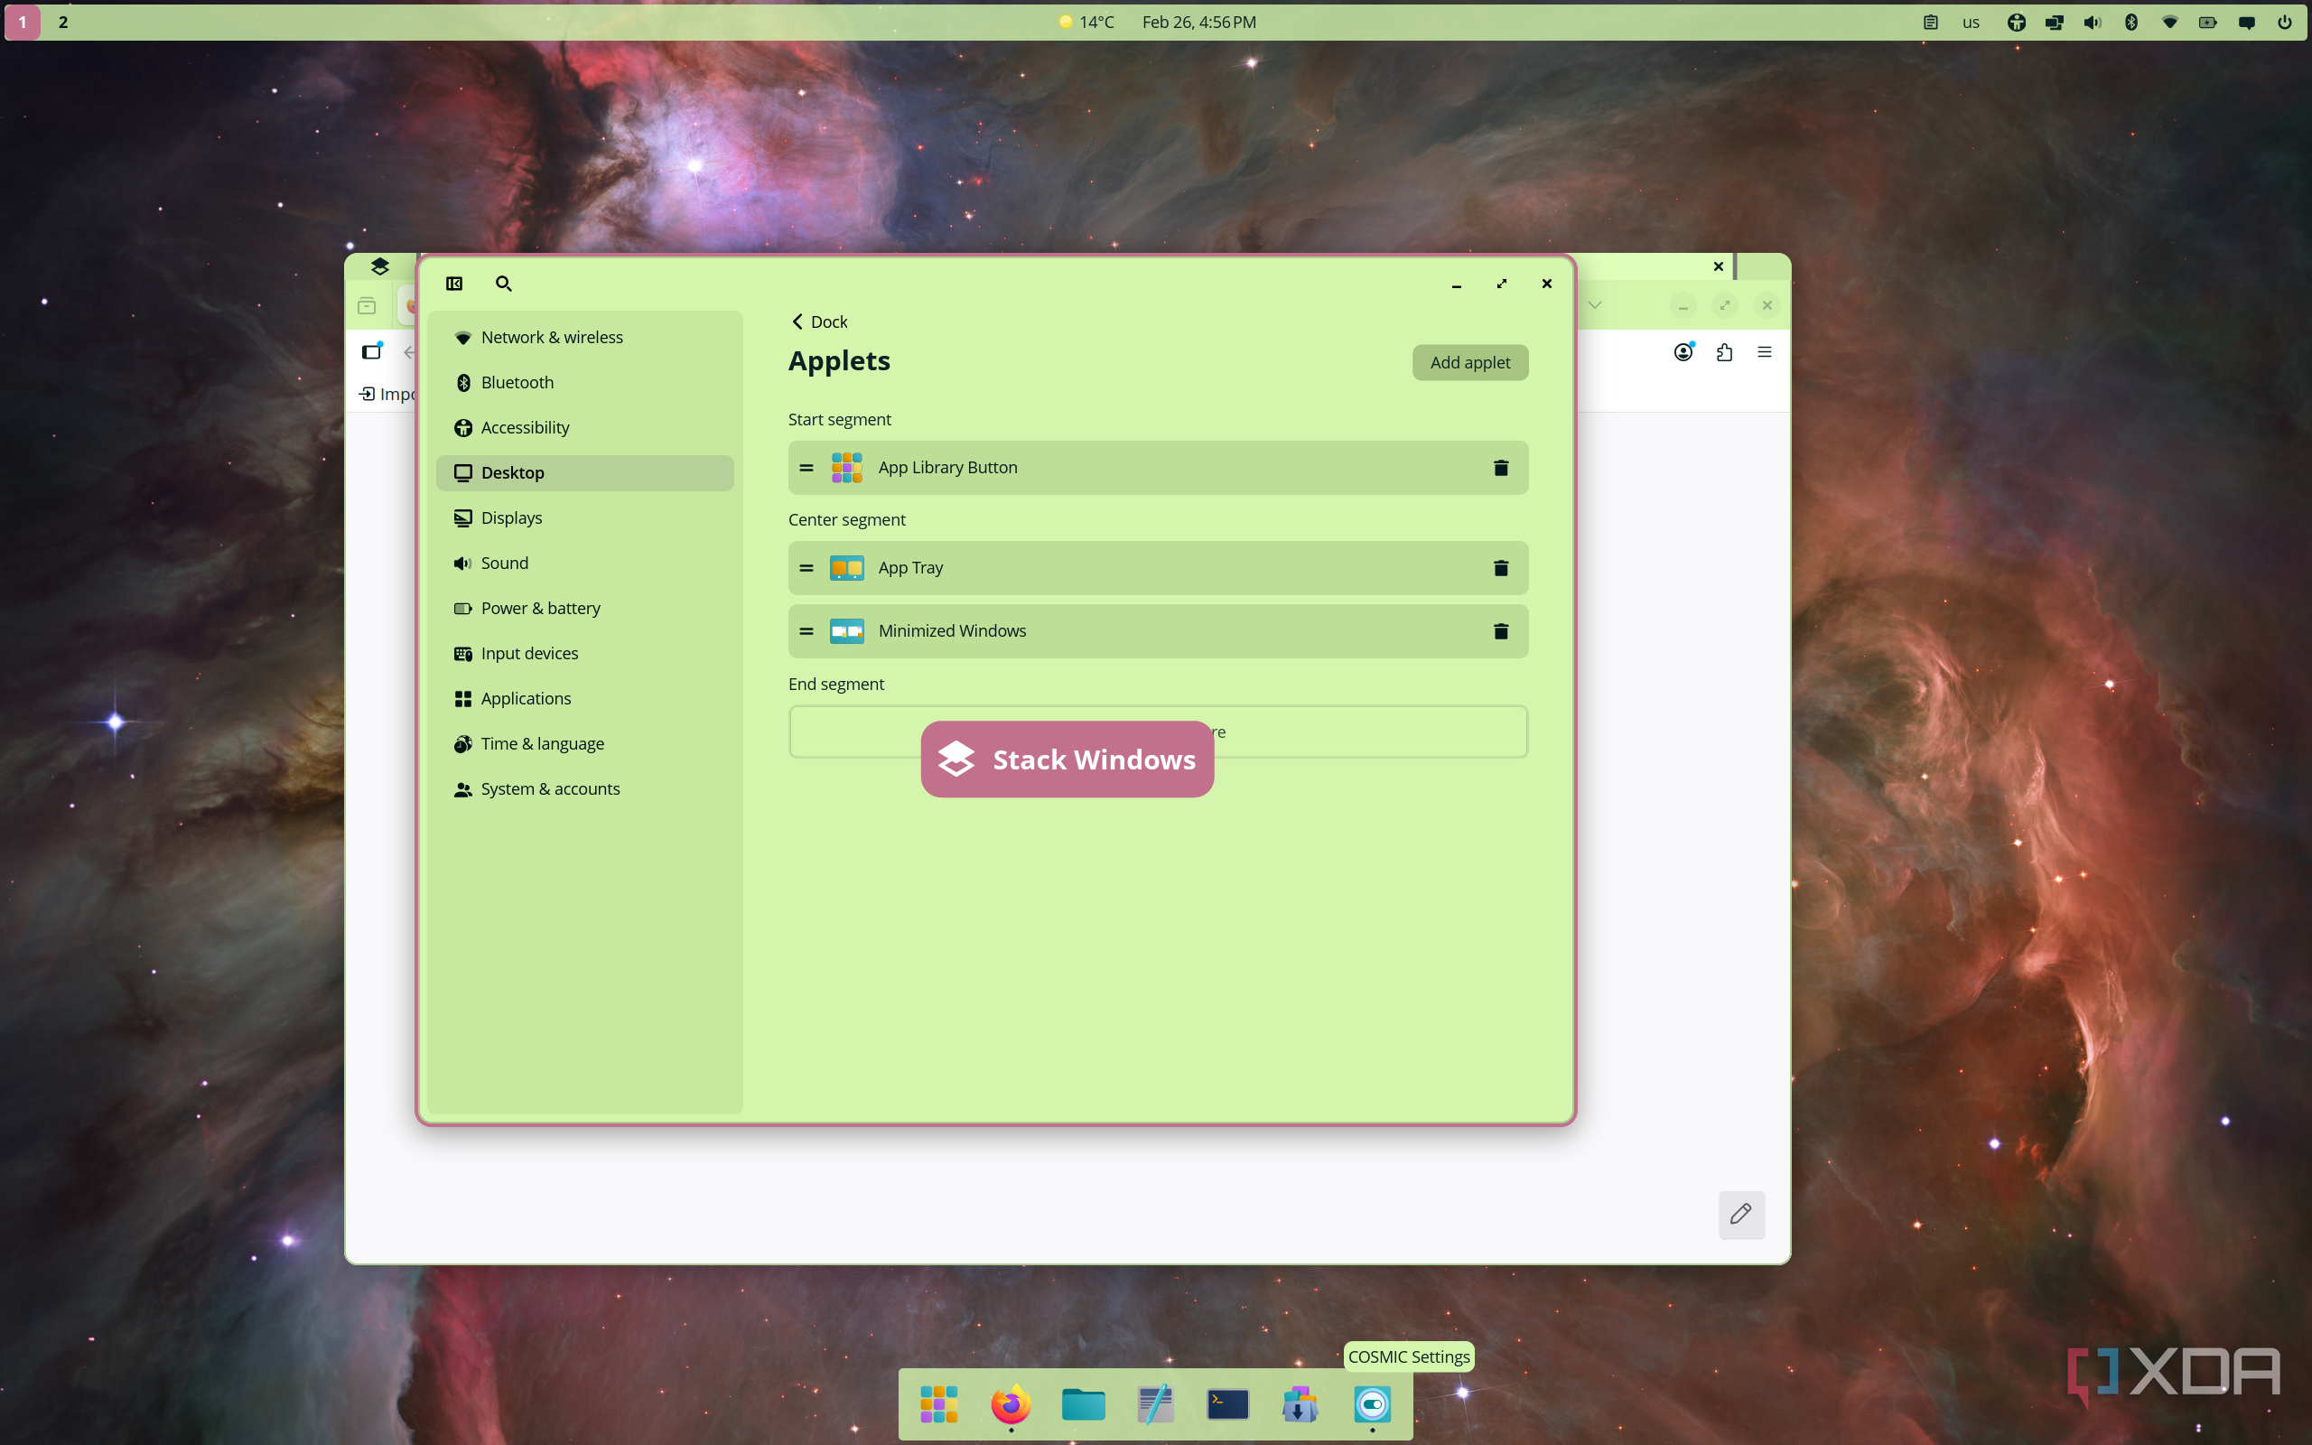Launch Firefox from the dock
This screenshot has height=1445, width=2312.
pos(1011,1403)
